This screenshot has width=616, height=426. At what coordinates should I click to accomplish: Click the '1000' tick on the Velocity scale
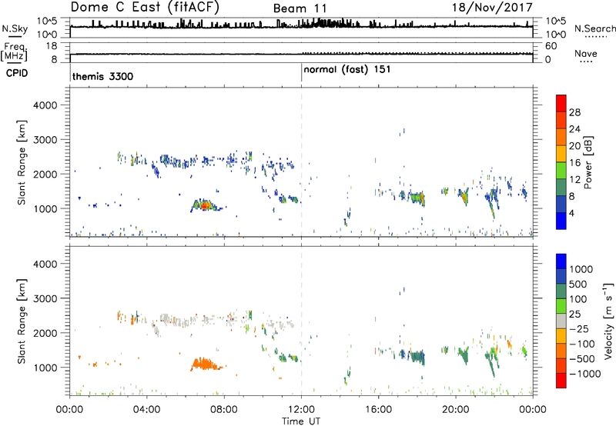pyautogui.click(x=581, y=269)
